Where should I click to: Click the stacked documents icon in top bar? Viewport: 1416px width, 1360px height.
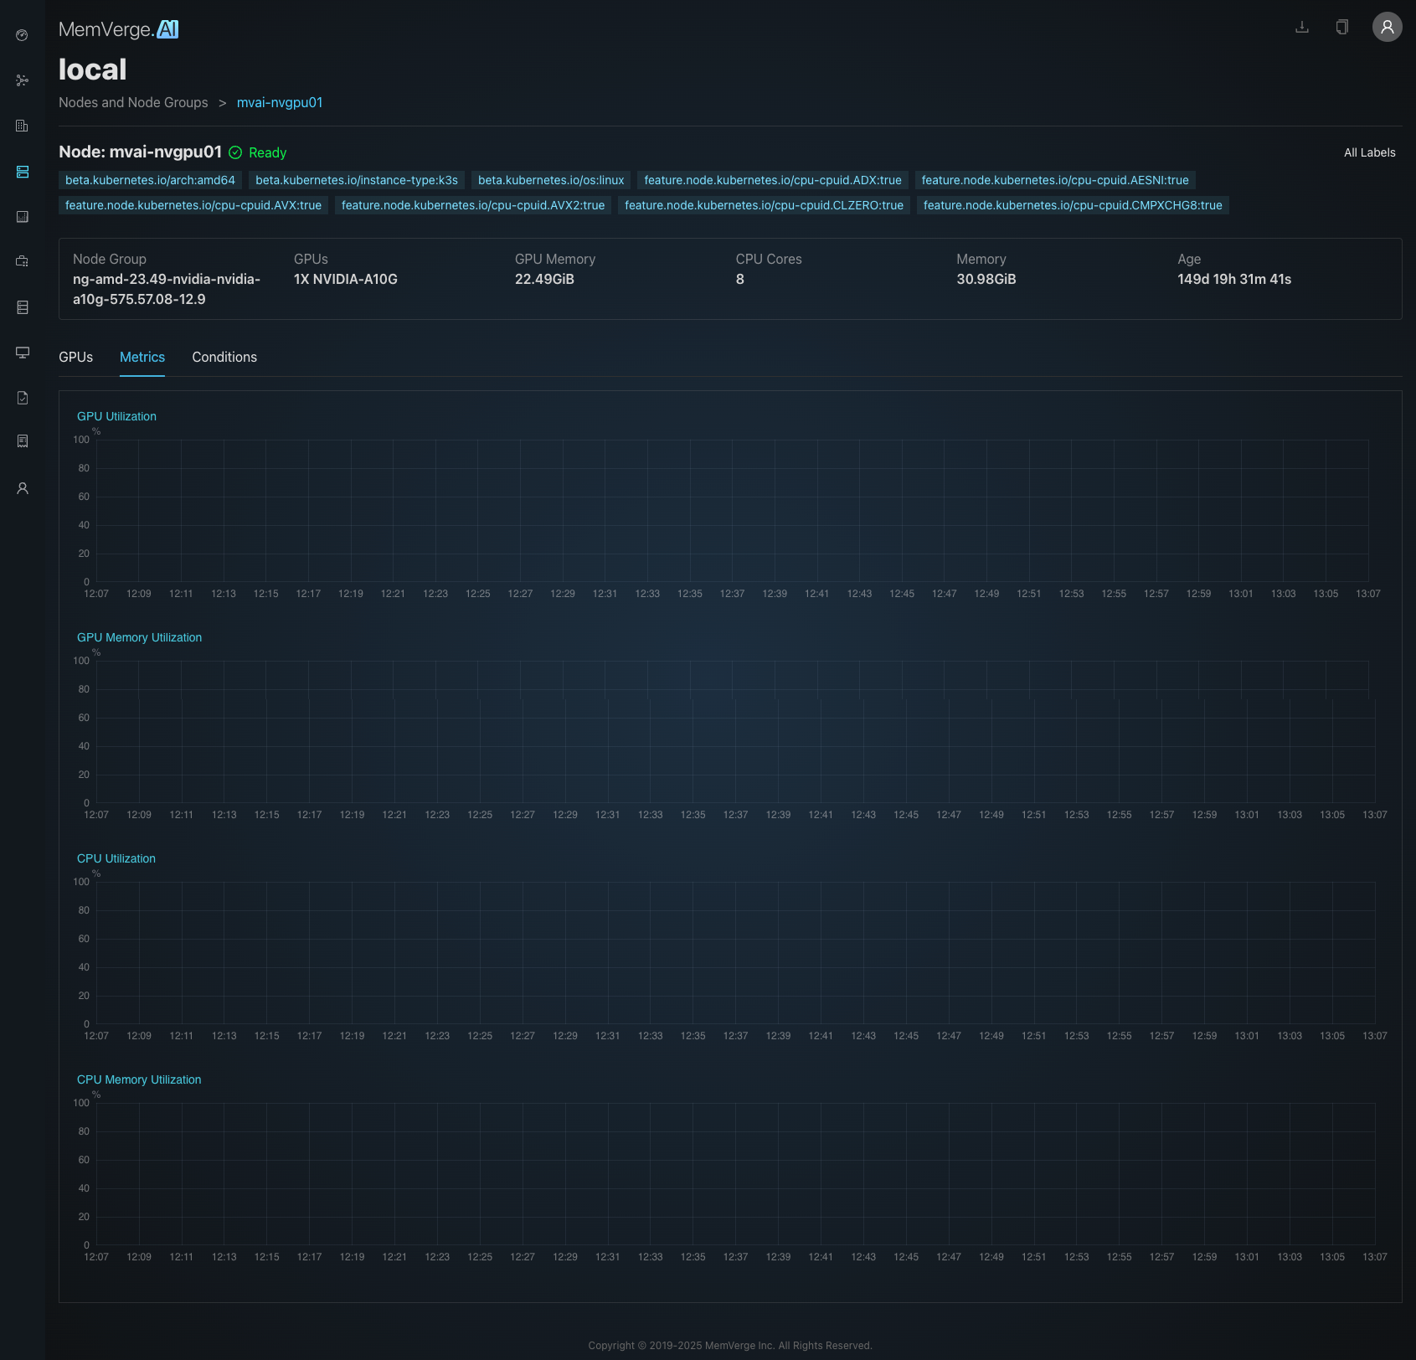click(1342, 27)
